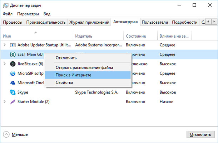
Task: Select the Skype row name
Action: click(23, 92)
